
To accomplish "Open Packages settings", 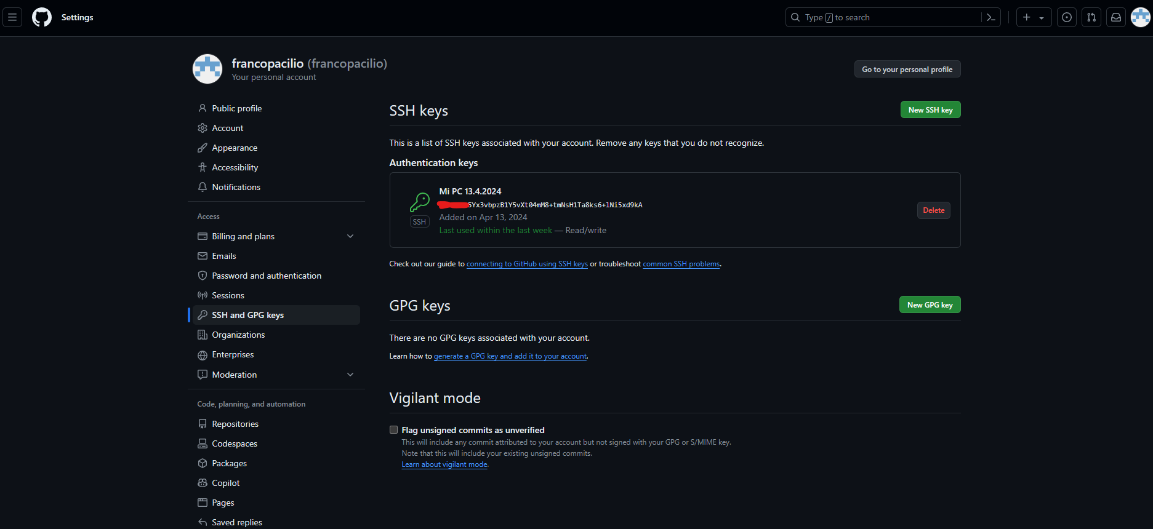I will tap(276, 463).
